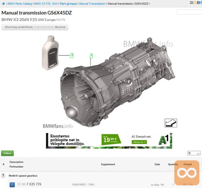202x188 pixels.
Task: Open part number 23 00 7 635 776
Action: pos(29,184)
